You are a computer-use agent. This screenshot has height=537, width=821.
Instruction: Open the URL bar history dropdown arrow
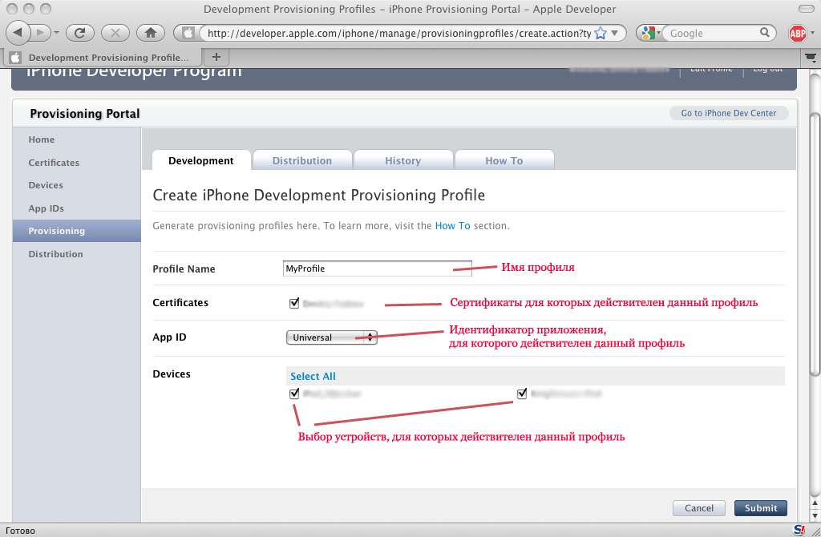tap(615, 33)
